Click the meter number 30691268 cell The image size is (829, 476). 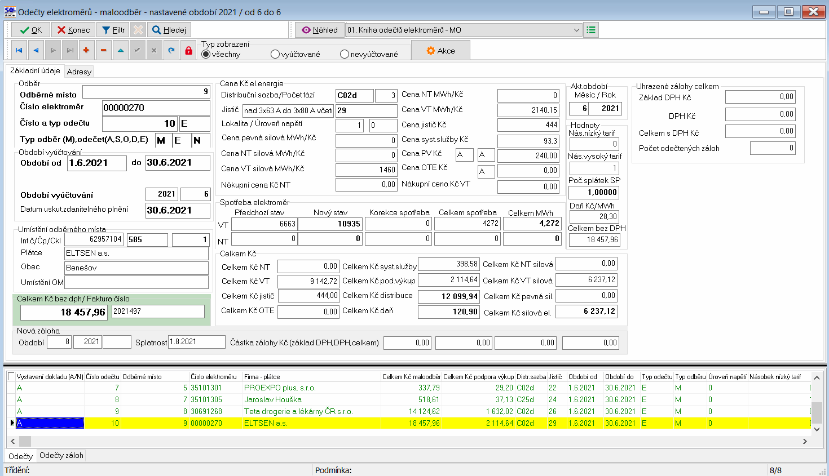[215, 411]
